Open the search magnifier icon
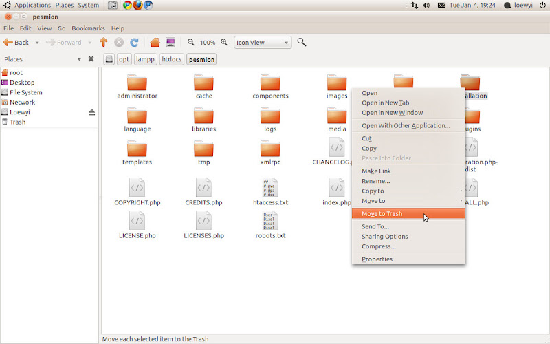 point(302,42)
